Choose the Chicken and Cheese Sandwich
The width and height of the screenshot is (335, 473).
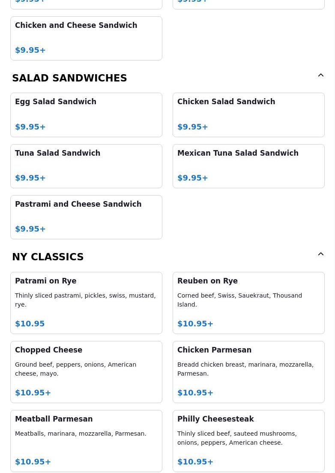[x=86, y=38]
